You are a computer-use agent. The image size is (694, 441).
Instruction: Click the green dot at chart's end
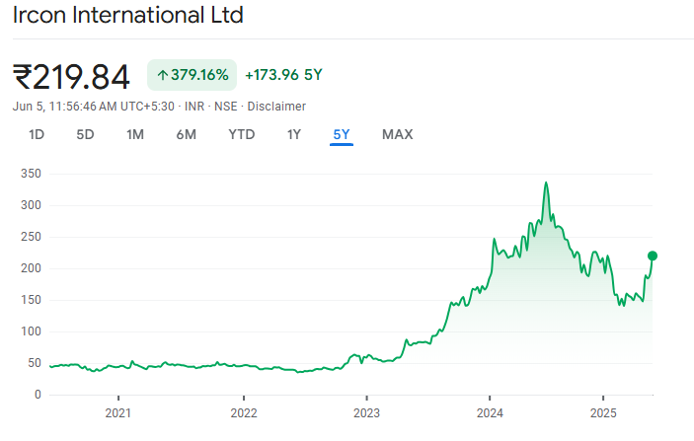652,256
